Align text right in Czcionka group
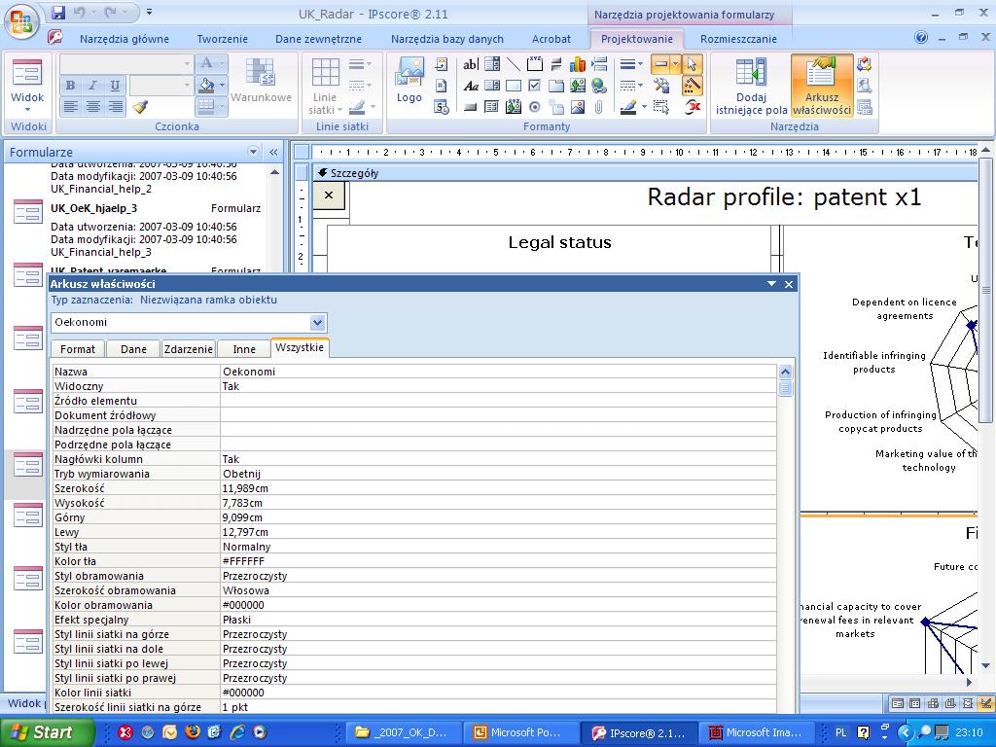 tap(115, 107)
